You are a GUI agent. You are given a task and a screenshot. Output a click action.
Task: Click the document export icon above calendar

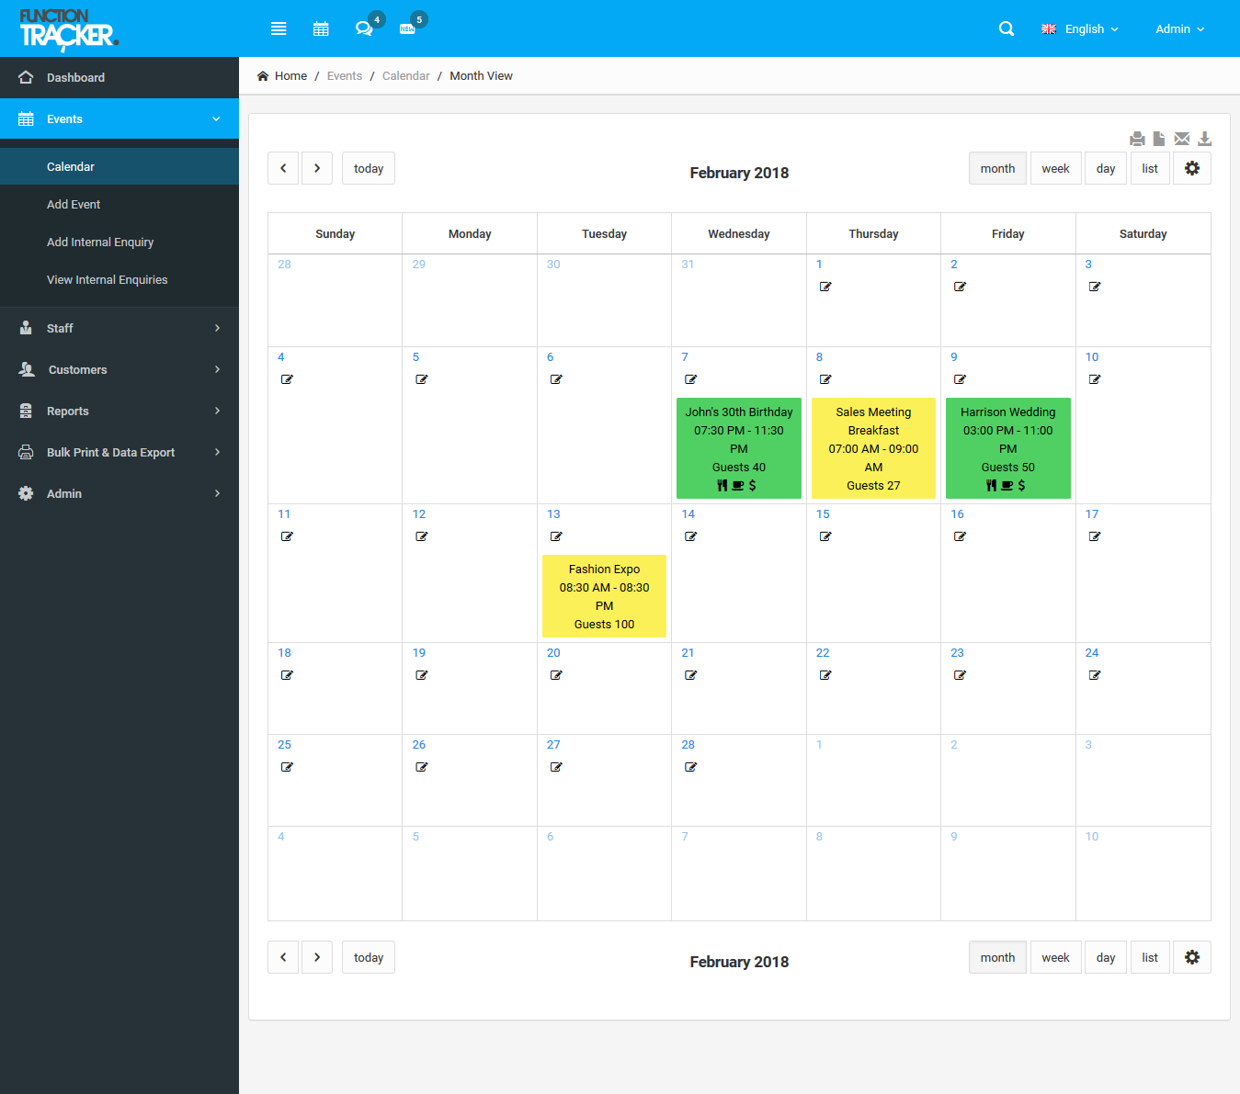[x=1159, y=139]
